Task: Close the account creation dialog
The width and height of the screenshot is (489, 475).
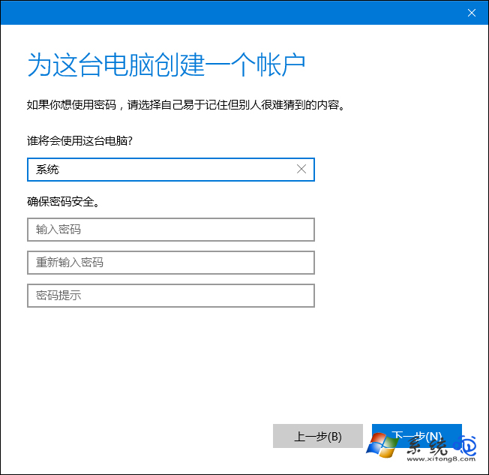Action: (471, 13)
